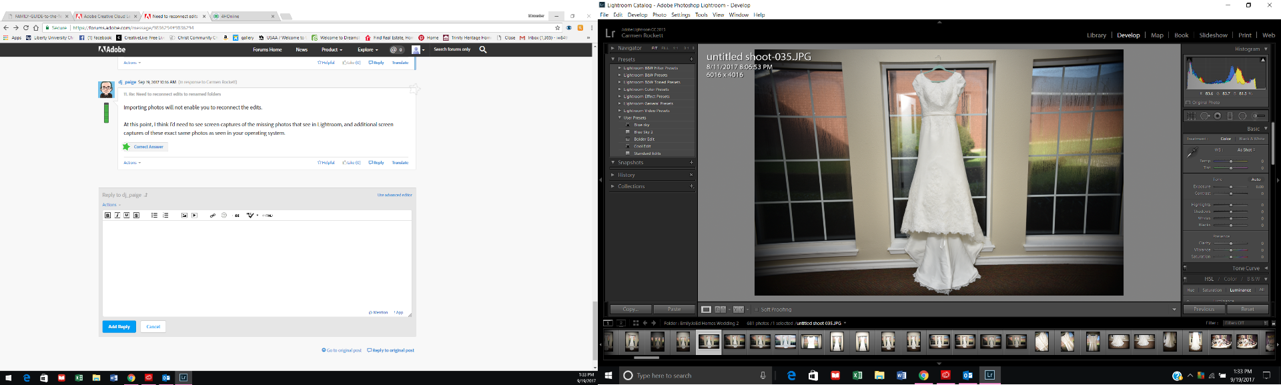Click the Adobe forum search magnifier icon
The width and height of the screenshot is (1281, 385).
[x=483, y=49]
